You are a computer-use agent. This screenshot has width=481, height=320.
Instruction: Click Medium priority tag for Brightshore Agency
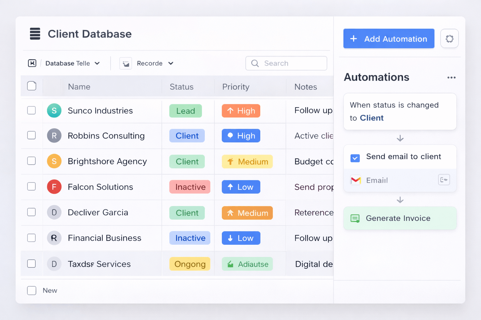247,162
